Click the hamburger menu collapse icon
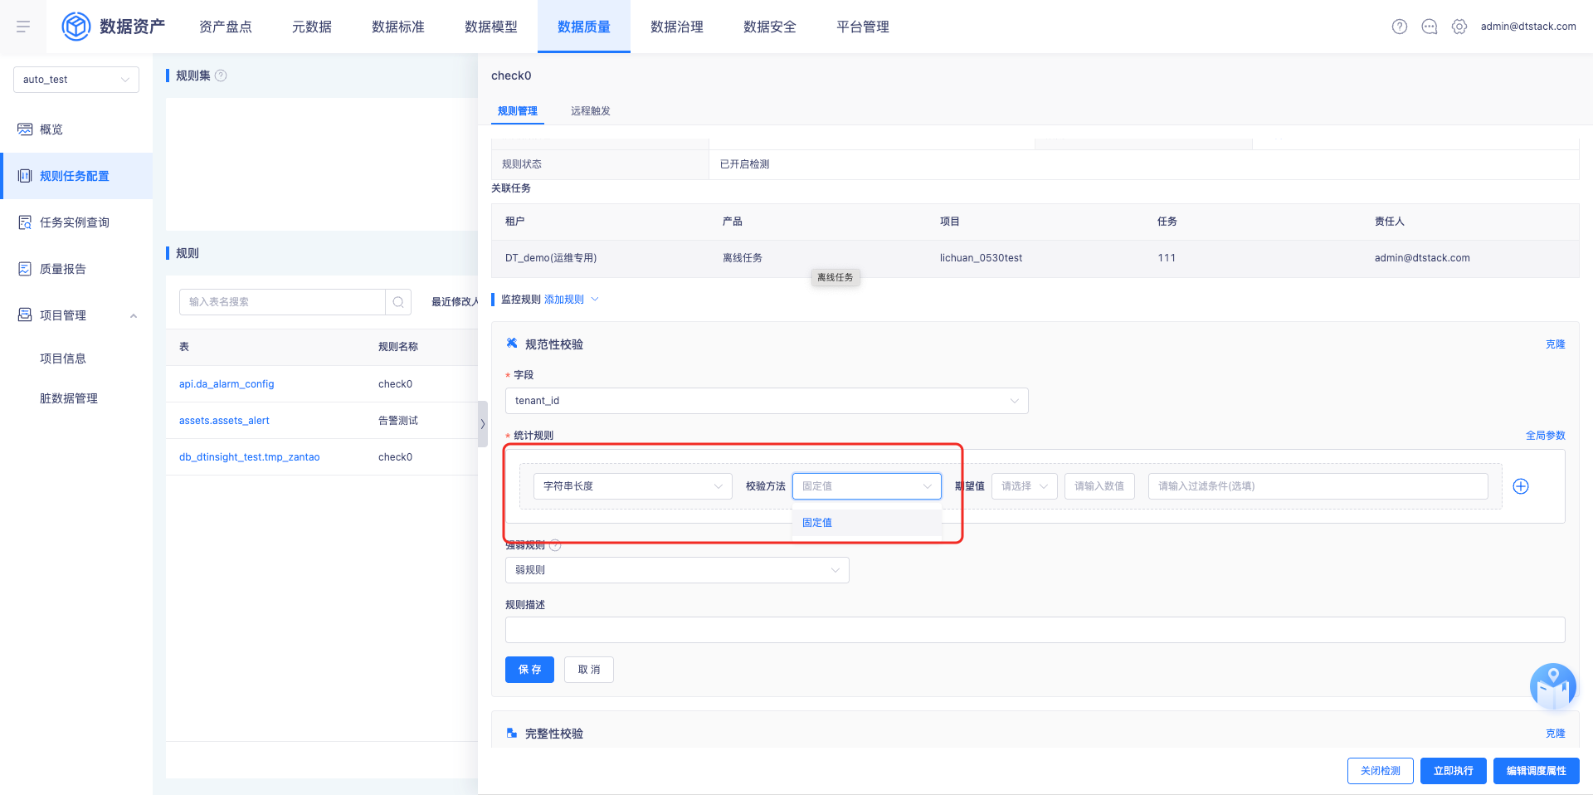 (23, 27)
